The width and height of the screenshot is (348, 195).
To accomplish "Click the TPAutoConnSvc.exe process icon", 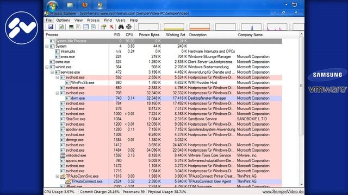I will 63,176.
